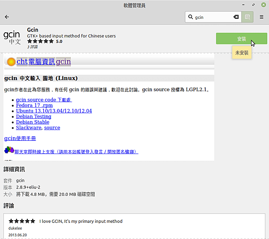Open gcin source code 下載處 link
This screenshot has width=269, height=239.
point(44,100)
